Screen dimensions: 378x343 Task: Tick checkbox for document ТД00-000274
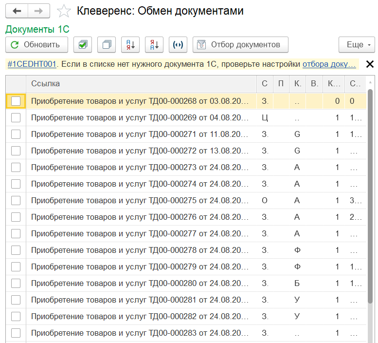(x=16, y=184)
